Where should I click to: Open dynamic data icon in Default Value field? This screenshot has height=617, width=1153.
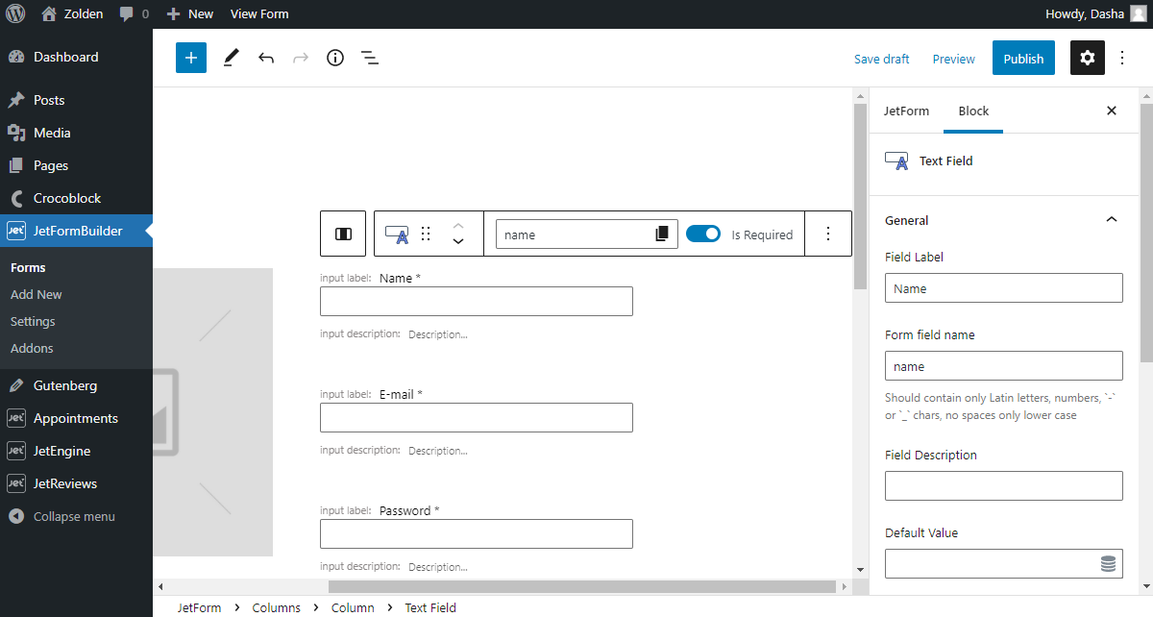tap(1109, 563)
